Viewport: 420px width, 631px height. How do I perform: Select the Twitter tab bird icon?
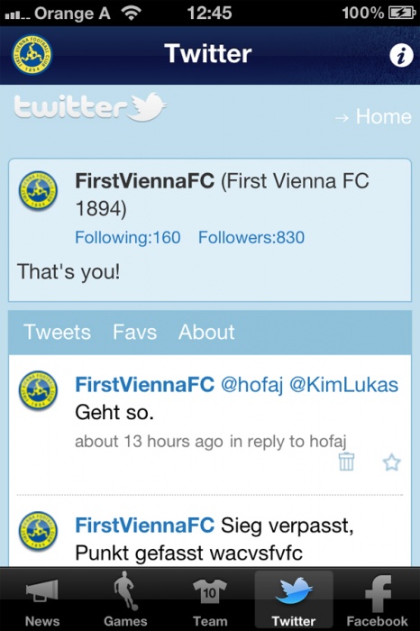coord(293,590)
